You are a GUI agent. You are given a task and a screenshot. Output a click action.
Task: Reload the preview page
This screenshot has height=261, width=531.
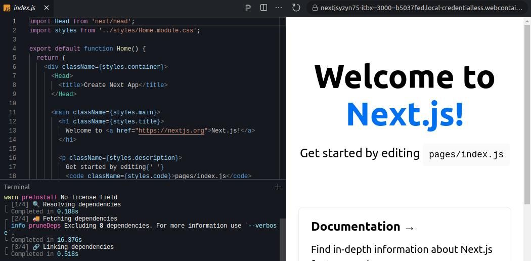296,8
